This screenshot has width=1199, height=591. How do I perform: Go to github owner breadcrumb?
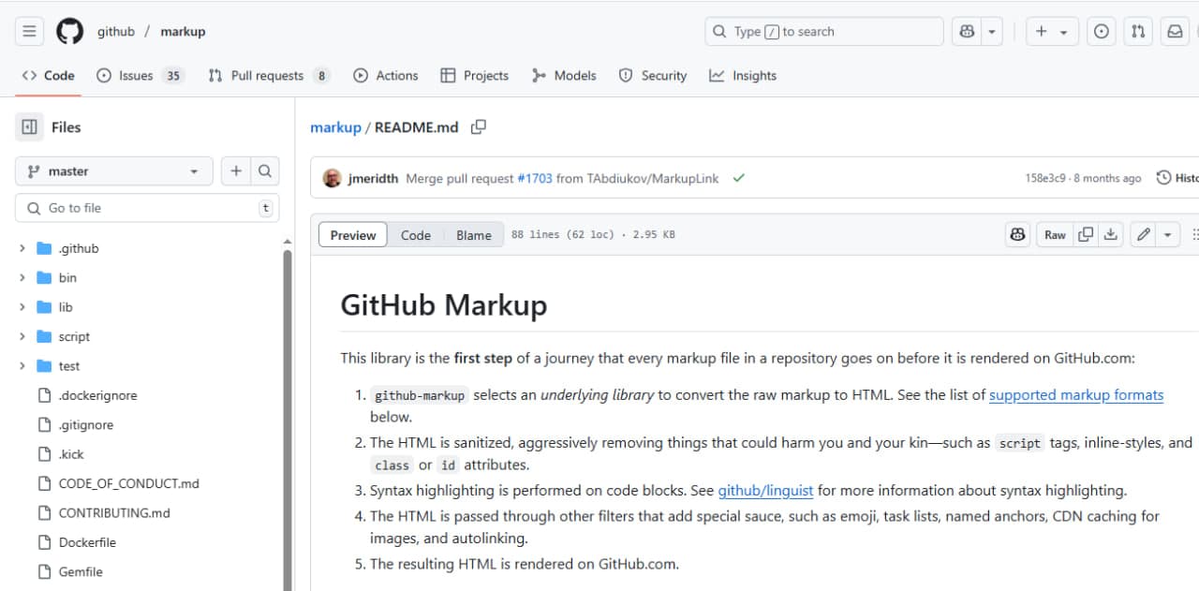tap(116, 31)
